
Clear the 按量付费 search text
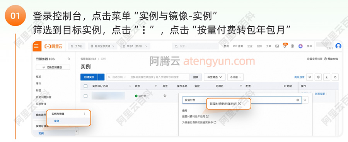pyautogui.click(x=298, y=100)
